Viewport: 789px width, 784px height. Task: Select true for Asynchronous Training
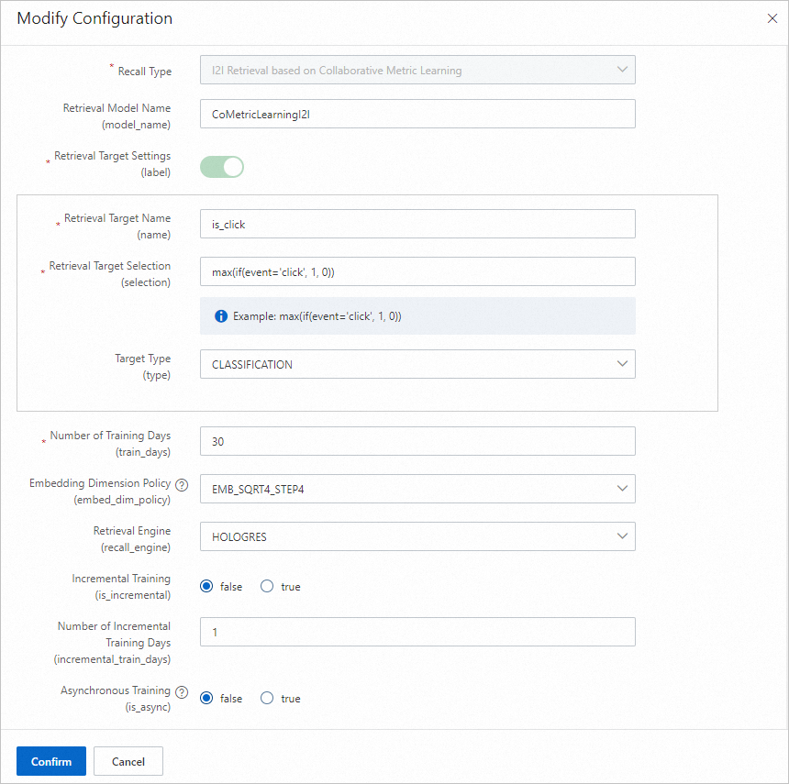pyautogui.click(x=267, y=699)
